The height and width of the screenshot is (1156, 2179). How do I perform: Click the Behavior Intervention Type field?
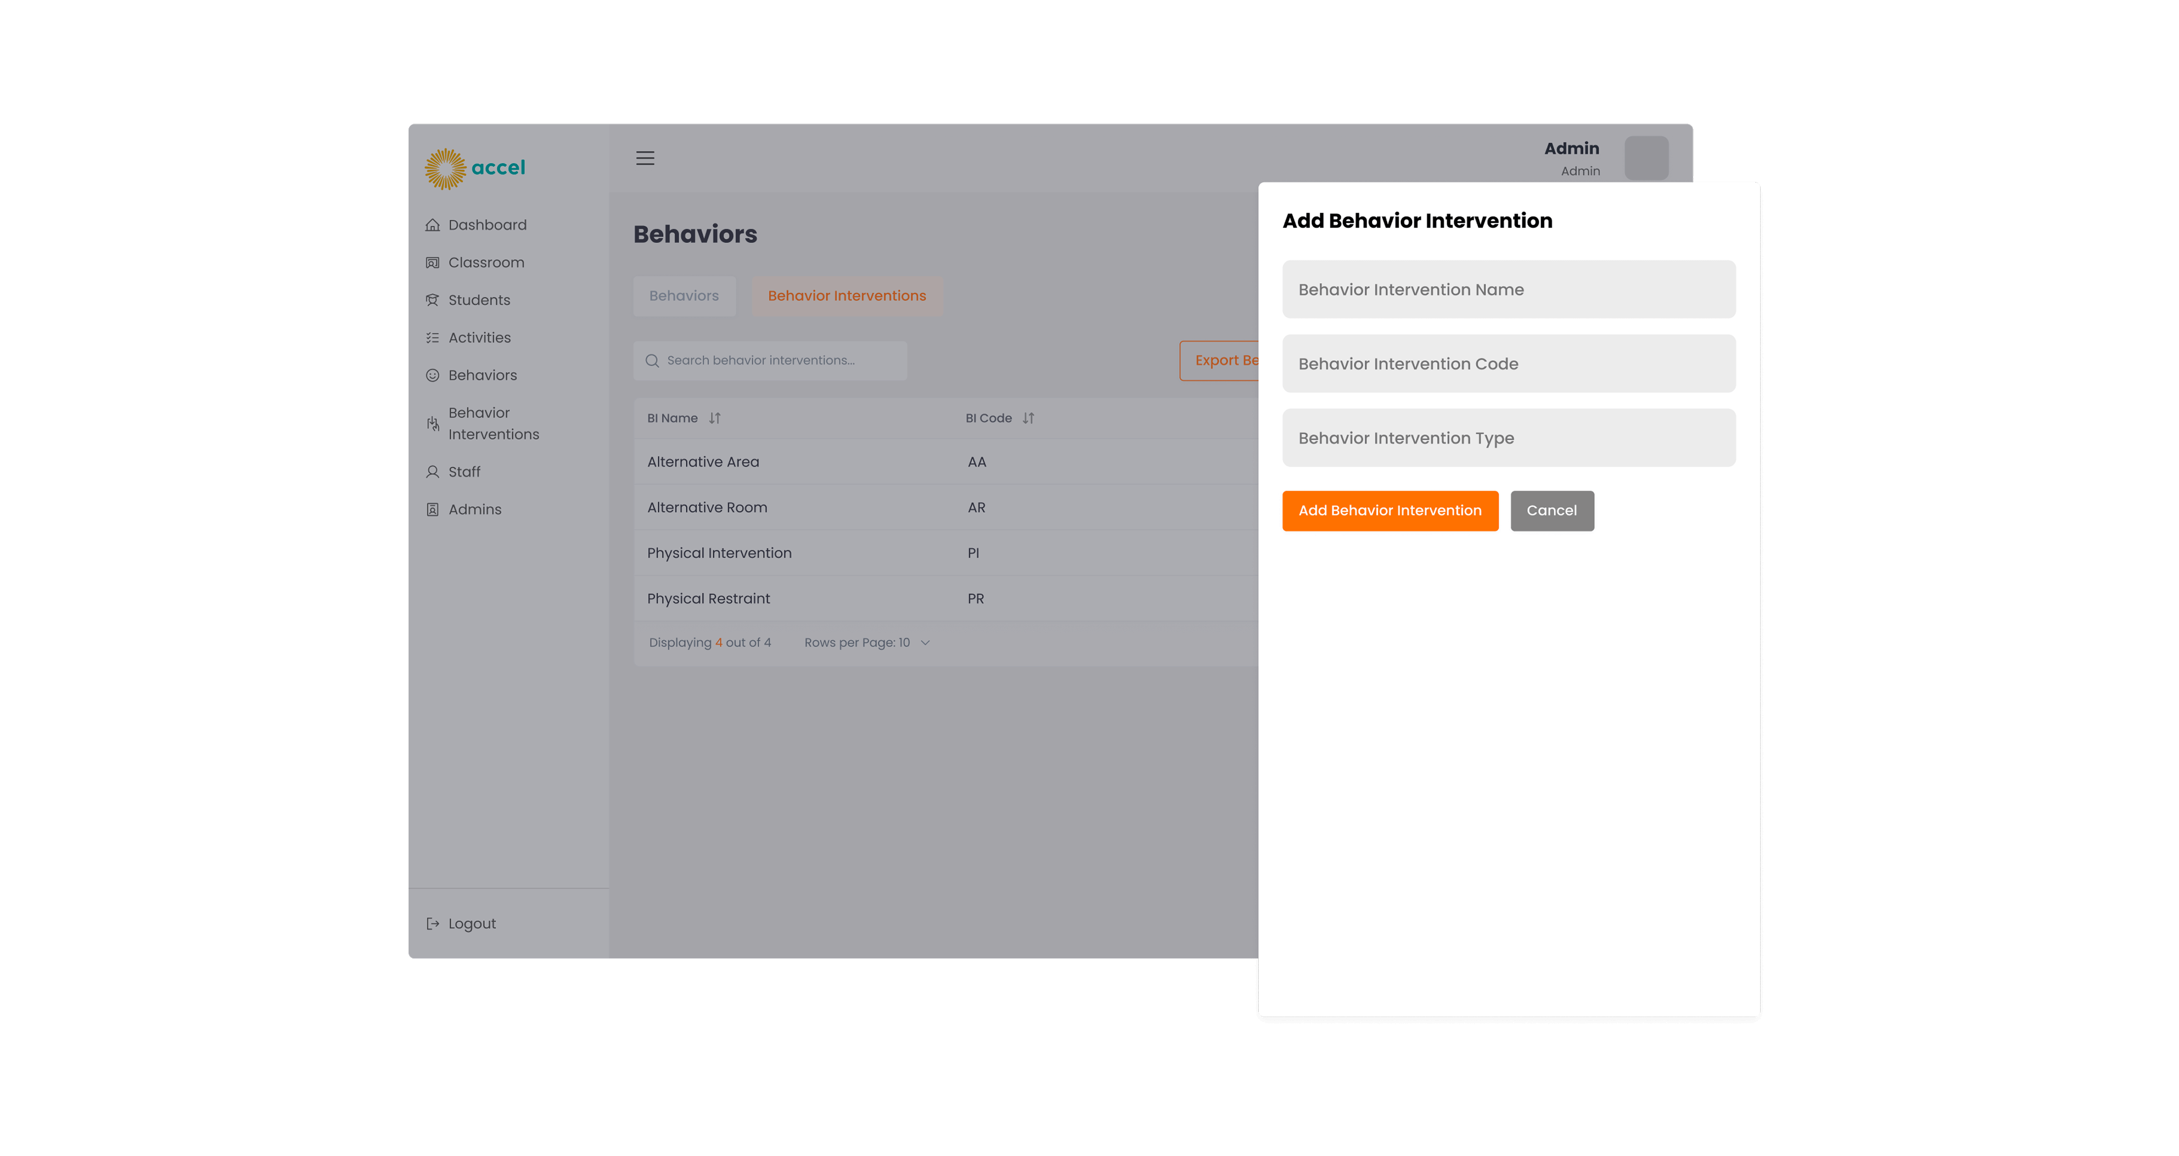[1508, 438]
